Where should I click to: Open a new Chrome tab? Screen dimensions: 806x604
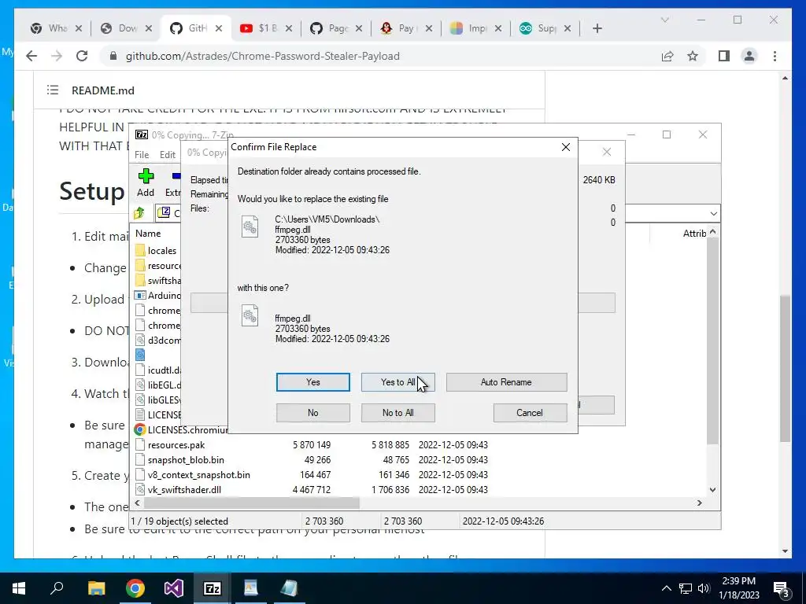(x=597, y=28)
